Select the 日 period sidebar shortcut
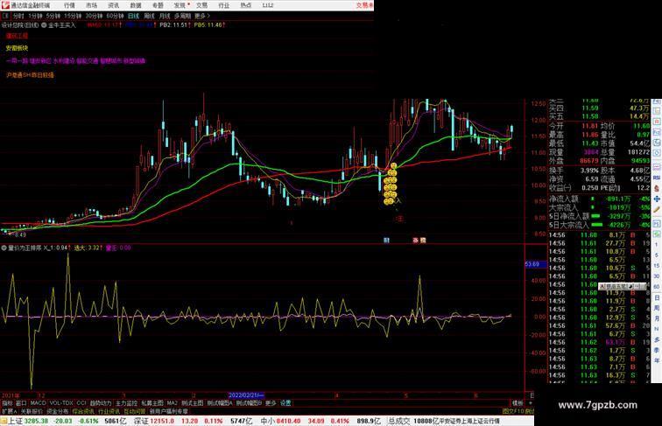The image size is (662, 426). [657, 297]
